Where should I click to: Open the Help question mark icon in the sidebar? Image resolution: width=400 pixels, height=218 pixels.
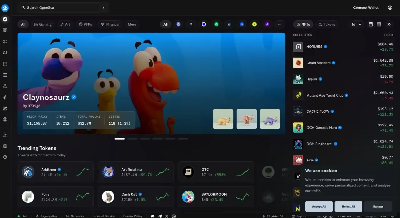(x=5, y=157)
